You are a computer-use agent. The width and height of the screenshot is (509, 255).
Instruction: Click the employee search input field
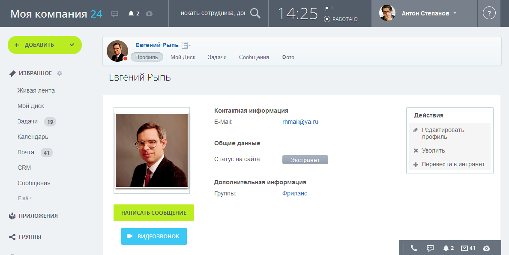point(213,13)
